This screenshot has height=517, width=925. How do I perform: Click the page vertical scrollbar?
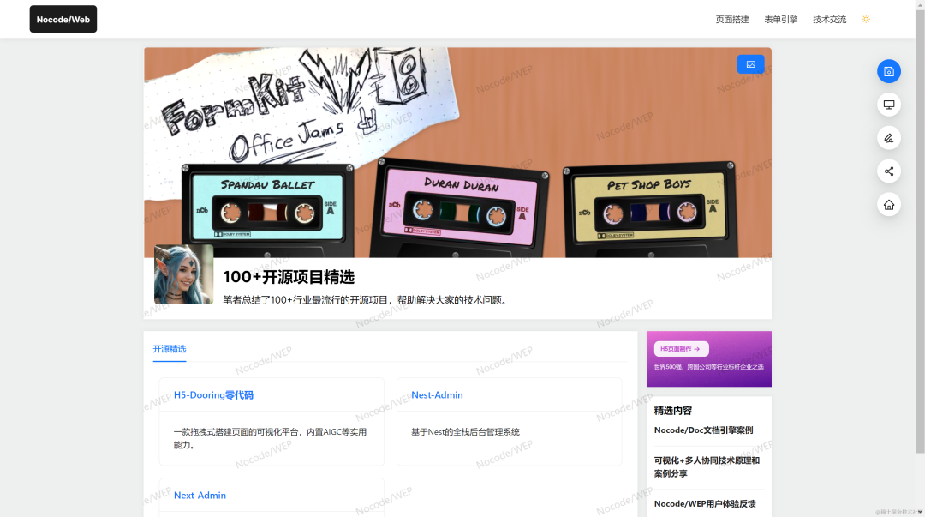(920, 231)
